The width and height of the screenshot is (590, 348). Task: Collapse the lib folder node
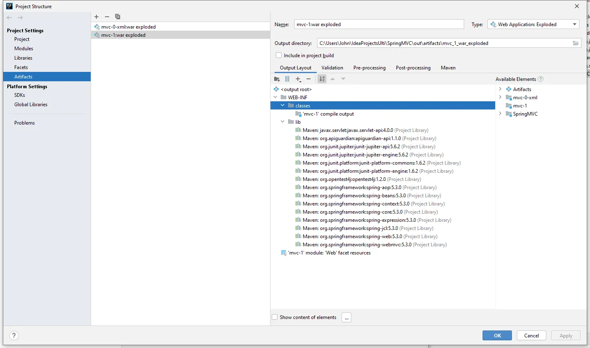tap(282, 122)
